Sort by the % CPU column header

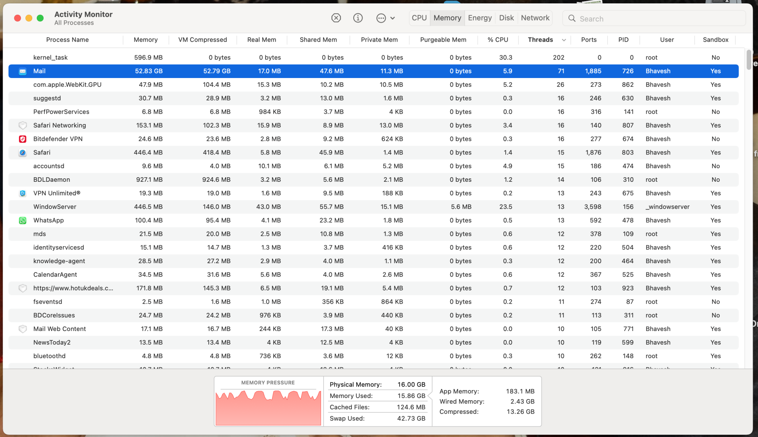pos(498,40)
